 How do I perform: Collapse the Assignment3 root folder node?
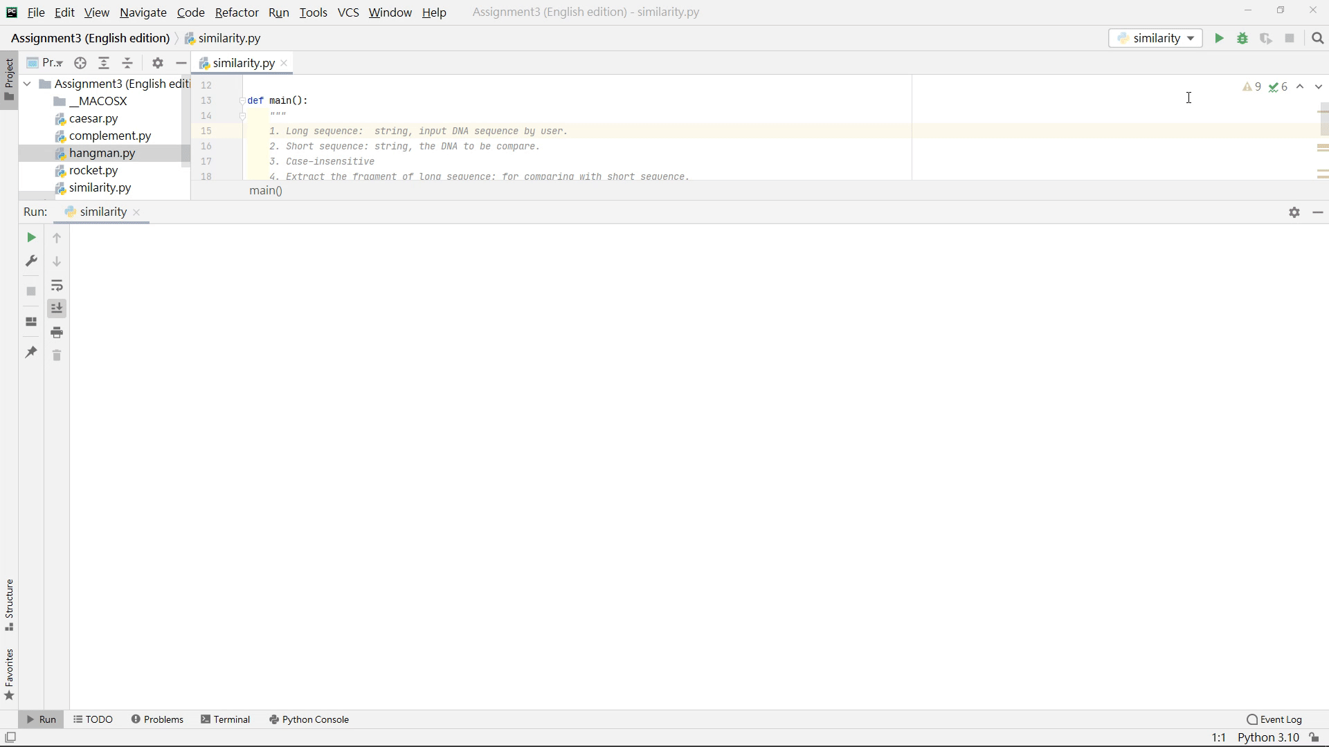[27, 84]
